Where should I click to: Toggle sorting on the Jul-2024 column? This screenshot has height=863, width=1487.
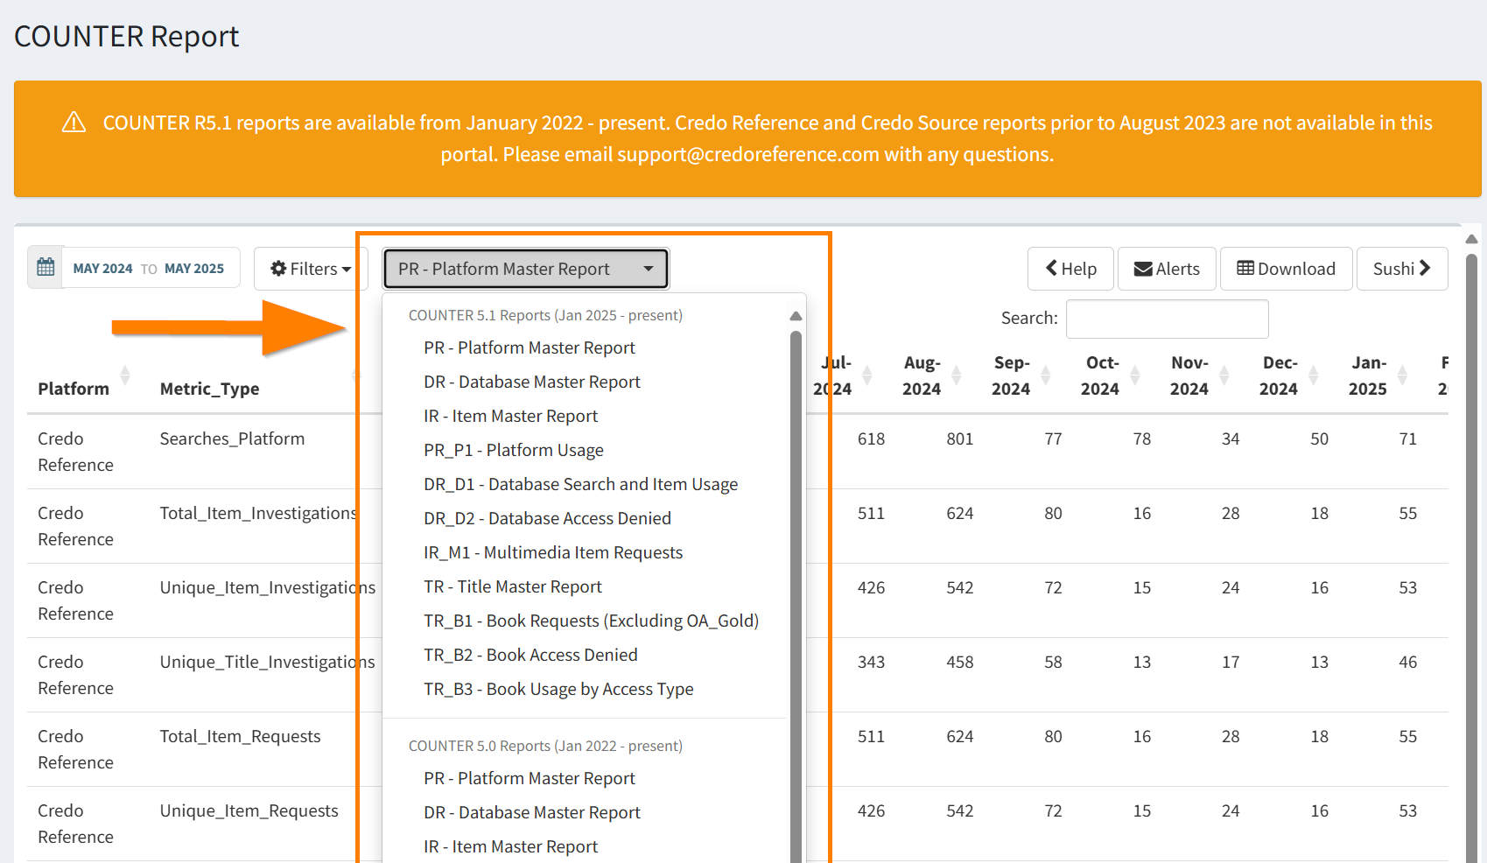[866, 376]
